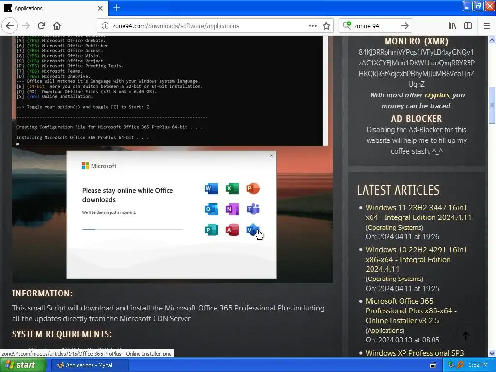Click the Microsoft logo in the installer dialog
This screenshot has width=496, height=372.
(99, 166)
